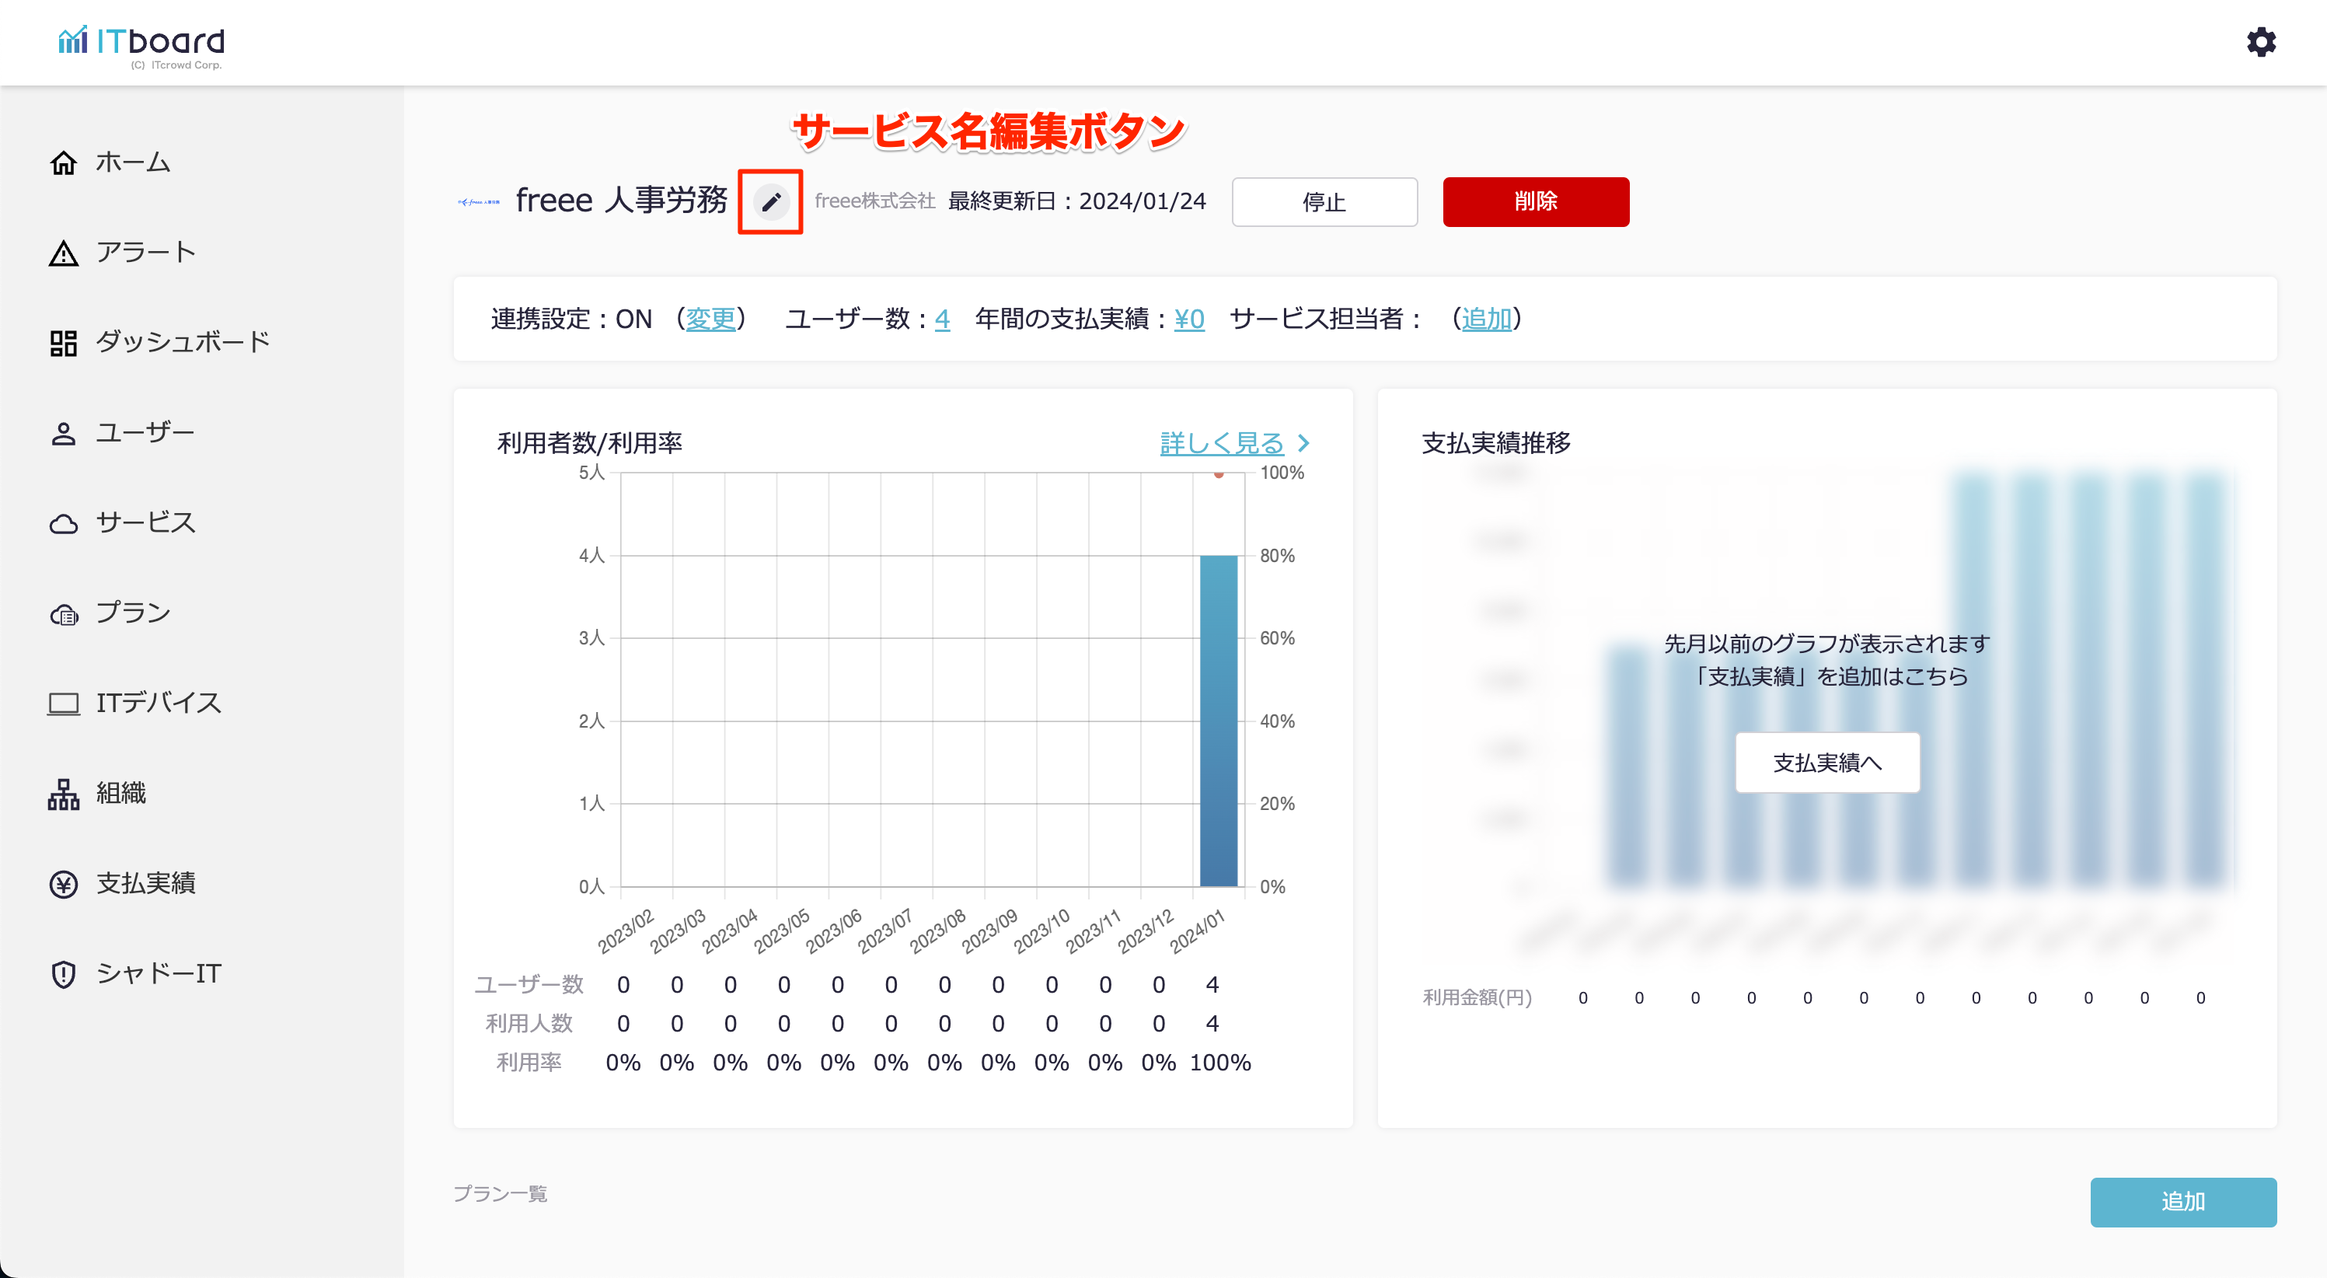2327x1278 pixels.
Task: Click the Alert triangle icon in the sidebar
Action: coord(63,253)
